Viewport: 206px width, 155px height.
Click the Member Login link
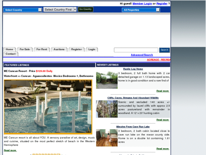142,4
